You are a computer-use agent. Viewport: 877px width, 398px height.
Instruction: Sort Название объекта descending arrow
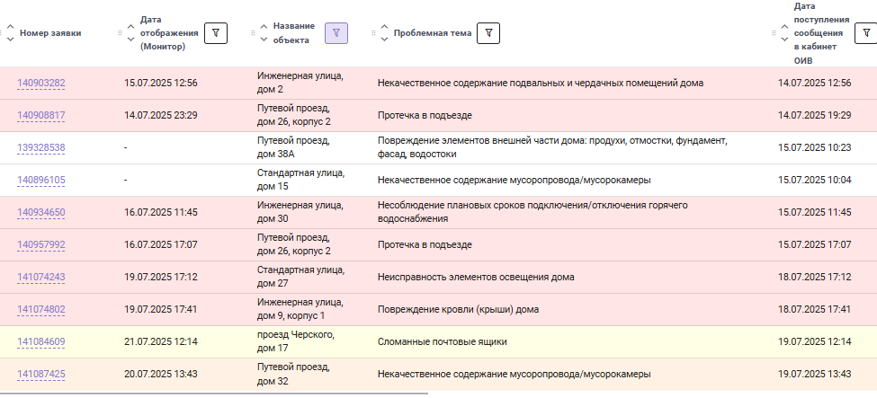[264, 40]
